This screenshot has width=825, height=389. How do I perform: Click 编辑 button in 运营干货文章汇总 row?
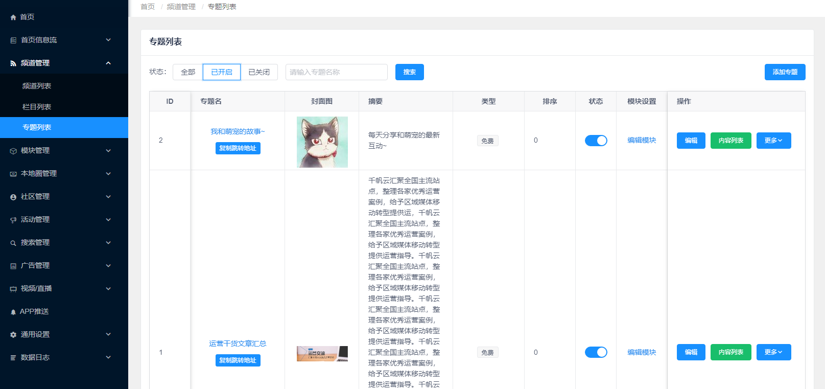pyautogui.click(x=691, y=352)
